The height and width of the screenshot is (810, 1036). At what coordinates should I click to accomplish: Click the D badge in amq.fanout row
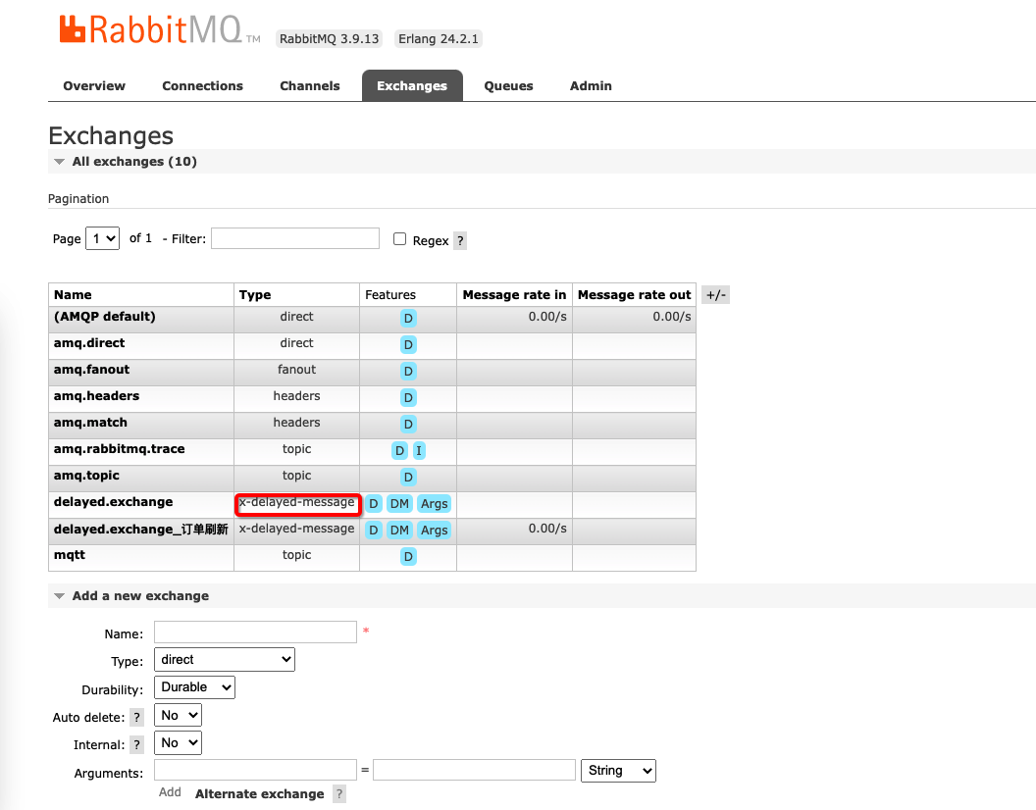click(x=408, y=372)
